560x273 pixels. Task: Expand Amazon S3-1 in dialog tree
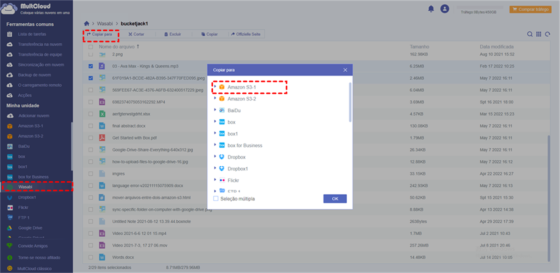(x=215, y=87)
